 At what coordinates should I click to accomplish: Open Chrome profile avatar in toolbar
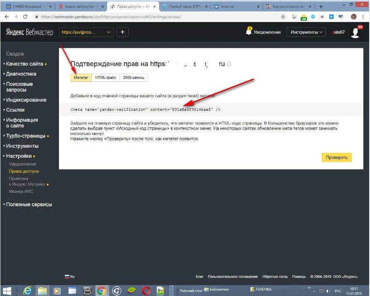353,17
